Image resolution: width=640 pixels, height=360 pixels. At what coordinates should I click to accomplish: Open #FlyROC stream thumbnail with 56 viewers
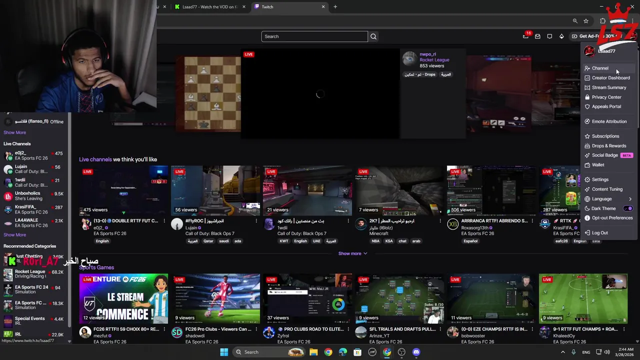click(x=215, y=190)
